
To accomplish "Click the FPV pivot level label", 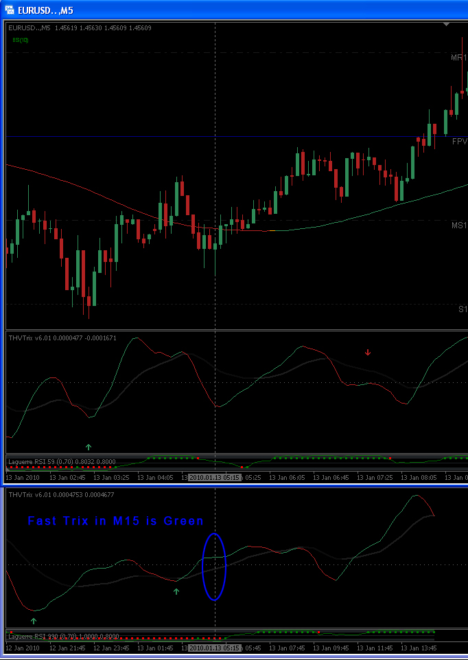I will pyautogui.click(x=460, y=142).
